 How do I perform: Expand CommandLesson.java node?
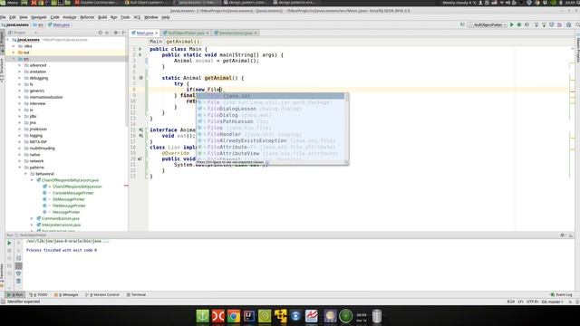(x=32, y=218)
